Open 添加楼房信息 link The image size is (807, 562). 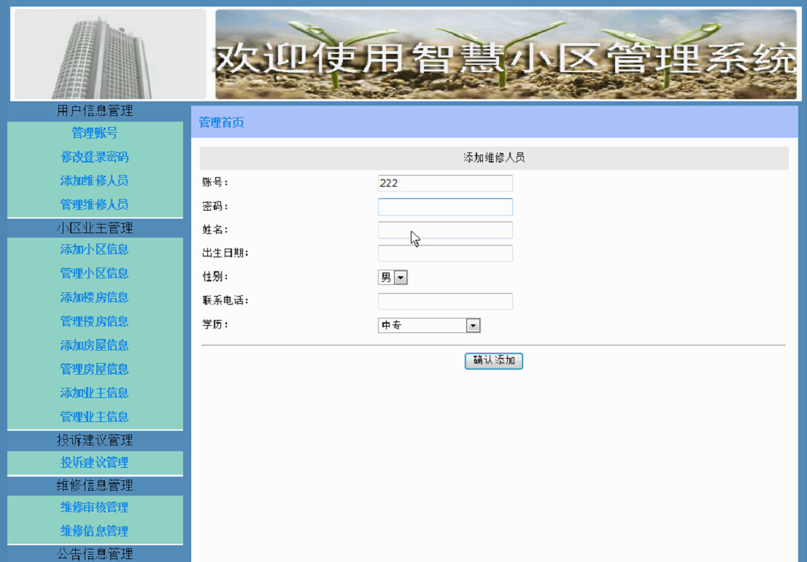[94, 297]
